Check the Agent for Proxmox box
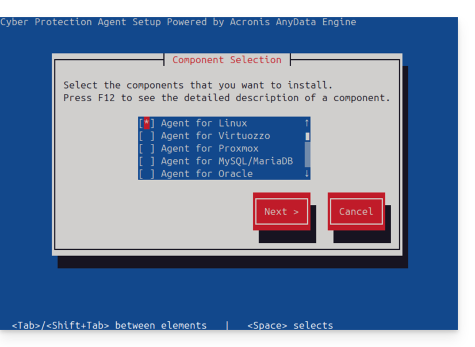The width and height of the screenshot is (475, 347). coord(147,148)
